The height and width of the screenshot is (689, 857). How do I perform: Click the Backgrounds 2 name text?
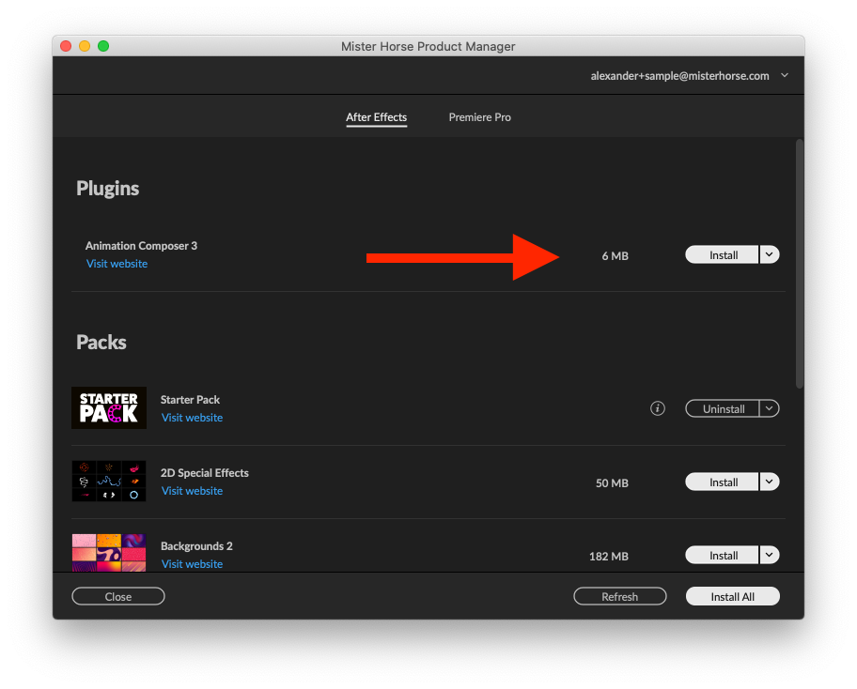tap(196, 546)
